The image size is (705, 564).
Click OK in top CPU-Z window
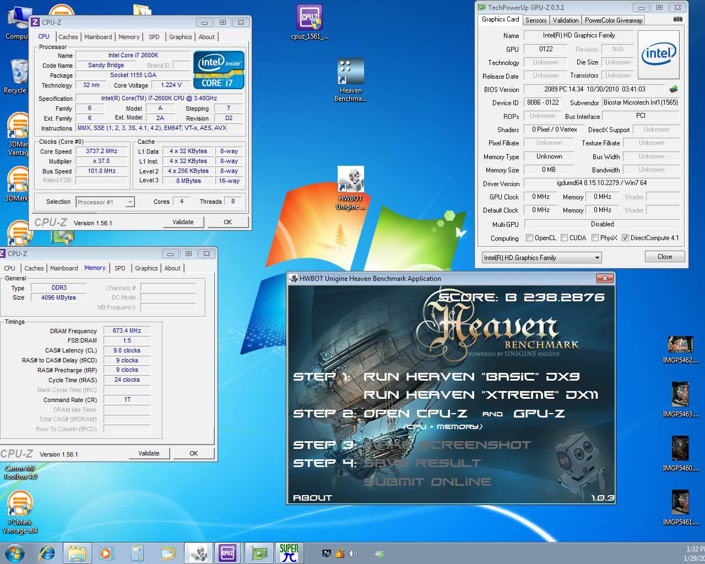[227, 222]
